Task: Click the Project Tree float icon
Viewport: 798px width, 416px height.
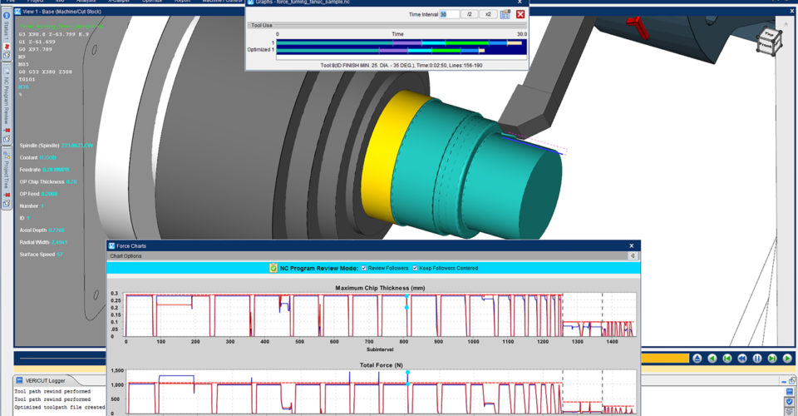Action: point(7,204)
